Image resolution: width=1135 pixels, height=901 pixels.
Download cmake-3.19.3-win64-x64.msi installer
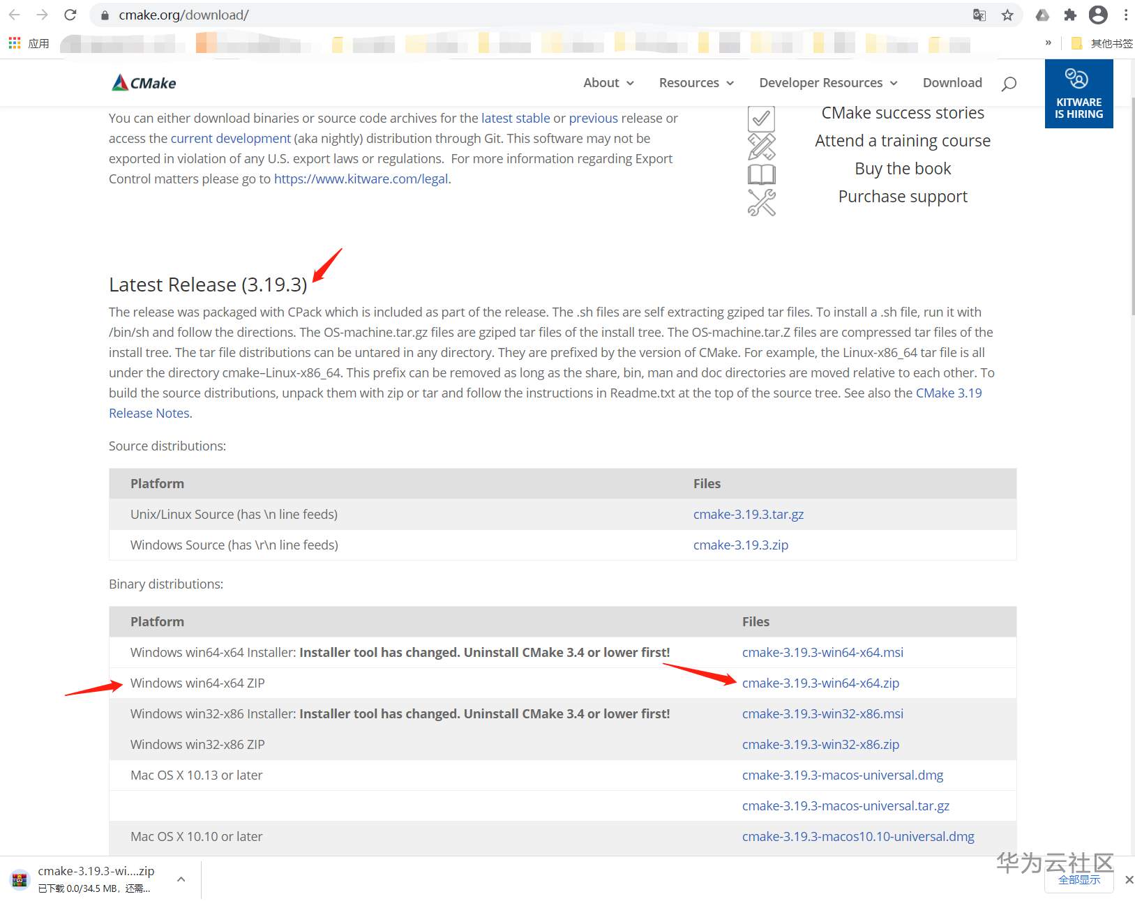(822, 653)
